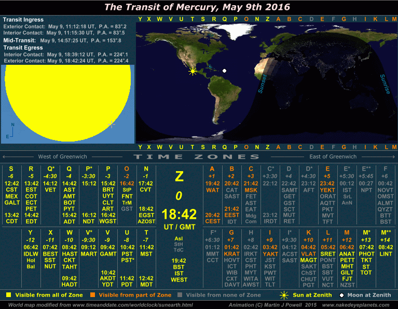Click the Mid-Transit heading text
Image resolution: width=398 pixels, height=309 pixels.
pos(20,40)
